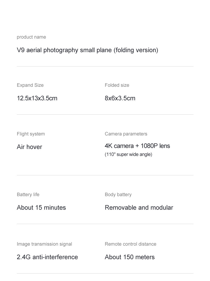Select the "4K camera + 1080P lens" text
The image size is (210, 281).
tap(137, 146)
